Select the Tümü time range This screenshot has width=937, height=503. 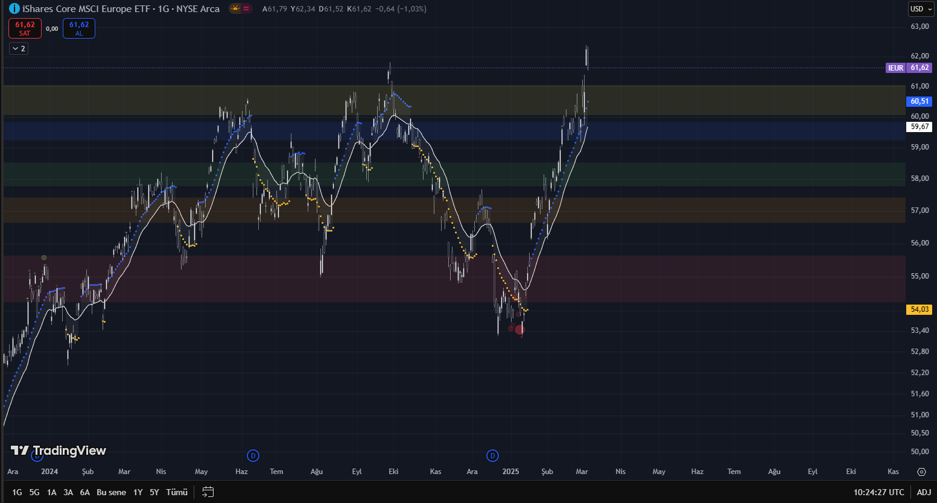[177, 492]
